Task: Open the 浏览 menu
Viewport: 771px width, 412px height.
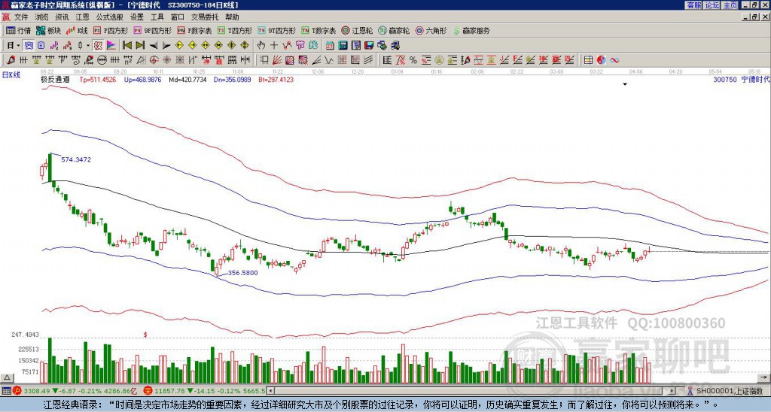Action: [x=42, y=17]
